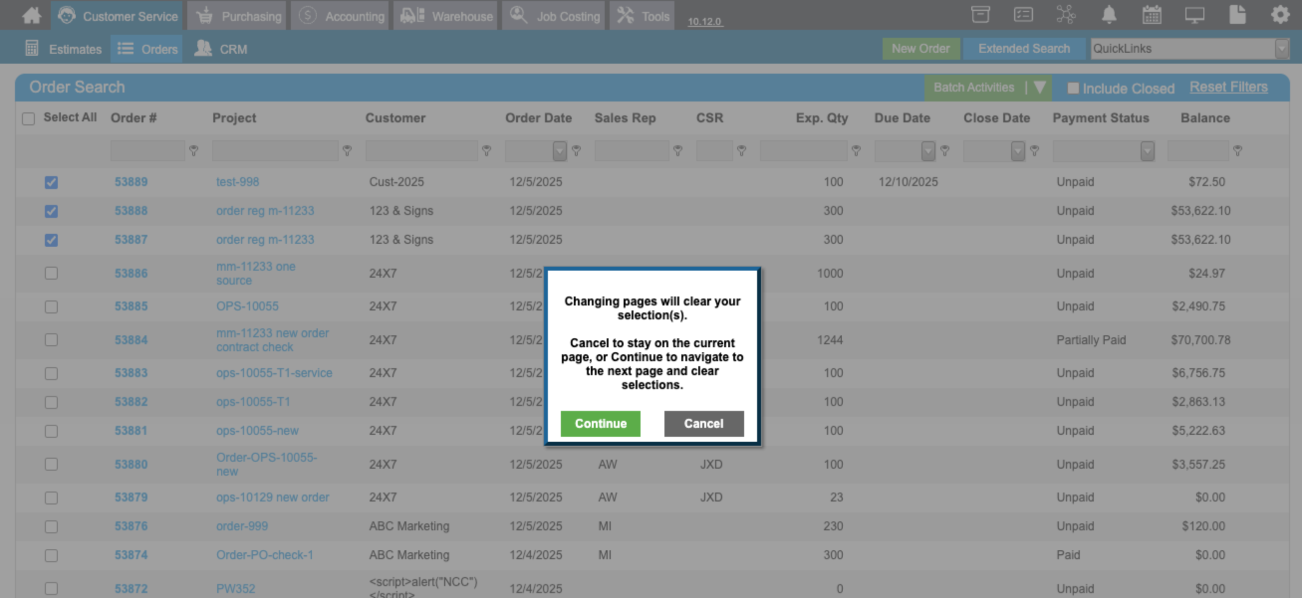Apply the Balance filter funnel
The height and width of the screenshot is (598, 1302).
coord(1237,150)
